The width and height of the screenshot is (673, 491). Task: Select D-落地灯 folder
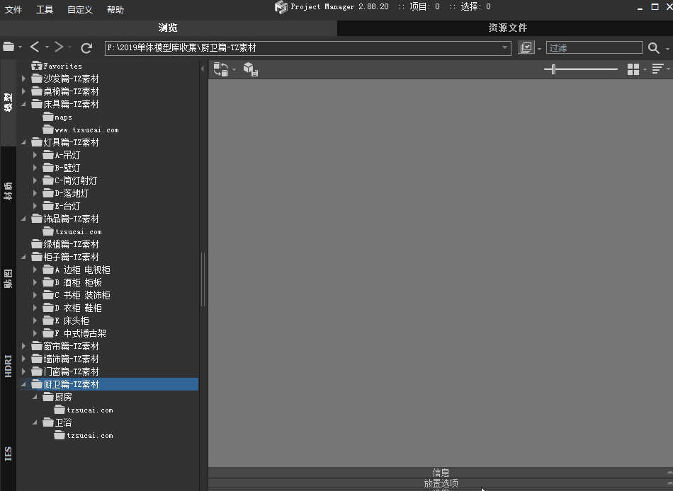[66, 193]
